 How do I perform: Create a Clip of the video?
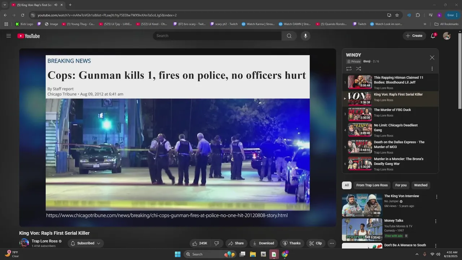point(315,243)
